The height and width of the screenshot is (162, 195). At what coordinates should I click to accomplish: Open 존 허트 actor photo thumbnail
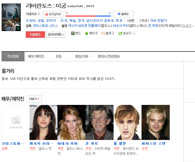[x=99, y=122]
